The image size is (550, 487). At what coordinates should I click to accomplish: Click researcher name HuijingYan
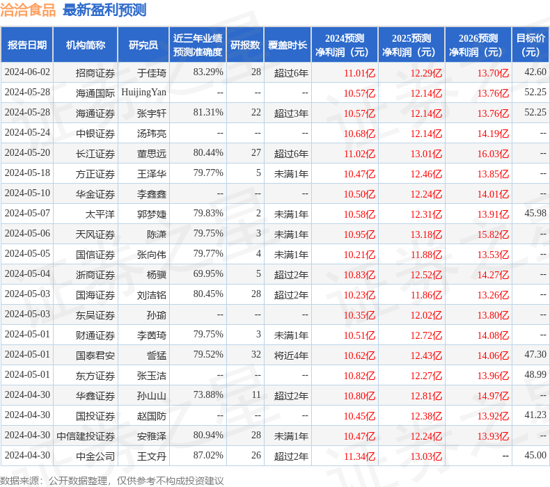[144, 93]
